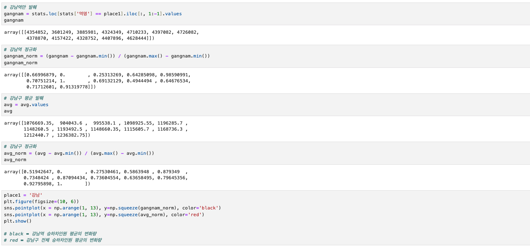The image size is (530, 246).
Task: Click the avg_norm formula code line
Action: (x=79, y=153)
